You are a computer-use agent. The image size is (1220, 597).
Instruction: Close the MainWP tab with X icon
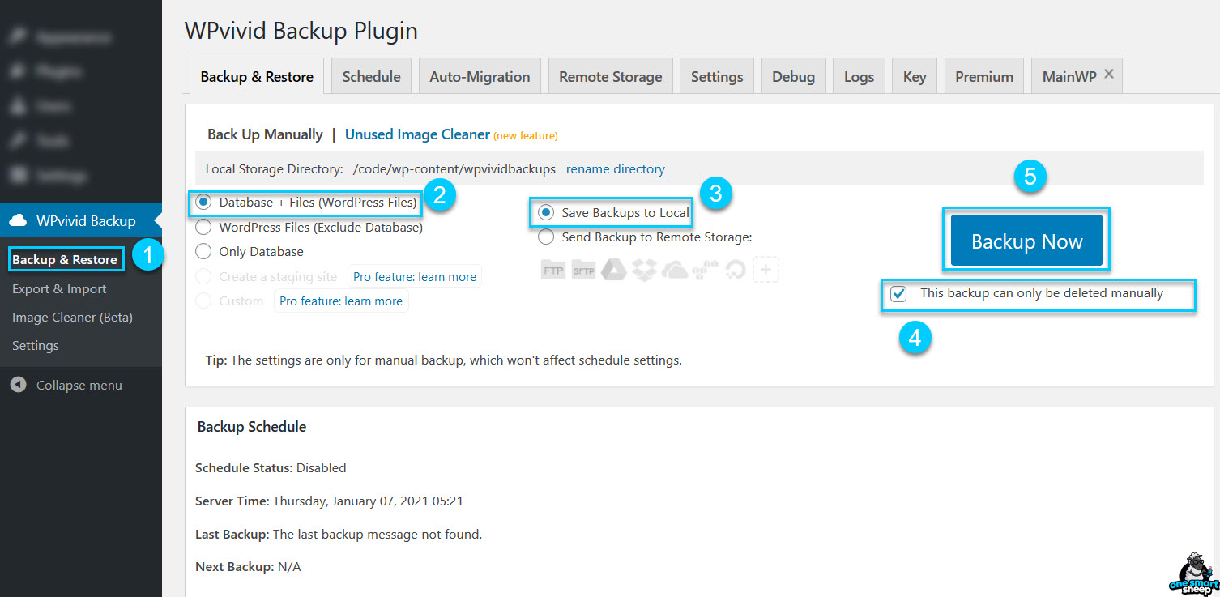click(1109, 75)
